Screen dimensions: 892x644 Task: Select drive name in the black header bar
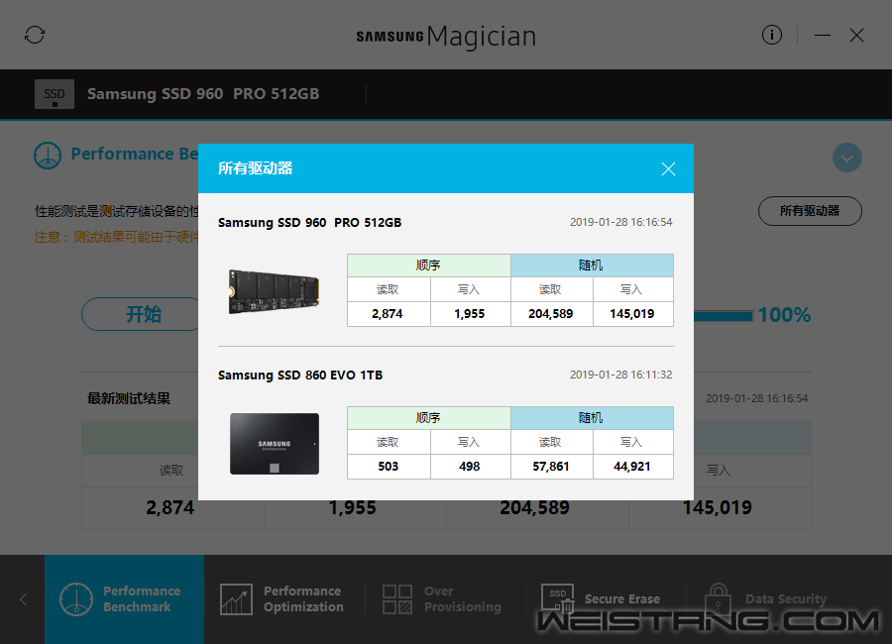pos(203,94)
